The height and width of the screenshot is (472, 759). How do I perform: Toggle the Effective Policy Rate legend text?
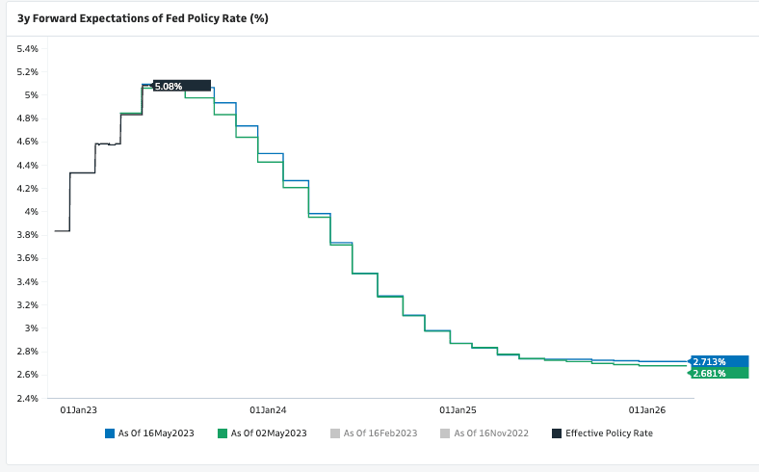click(609, 433)
